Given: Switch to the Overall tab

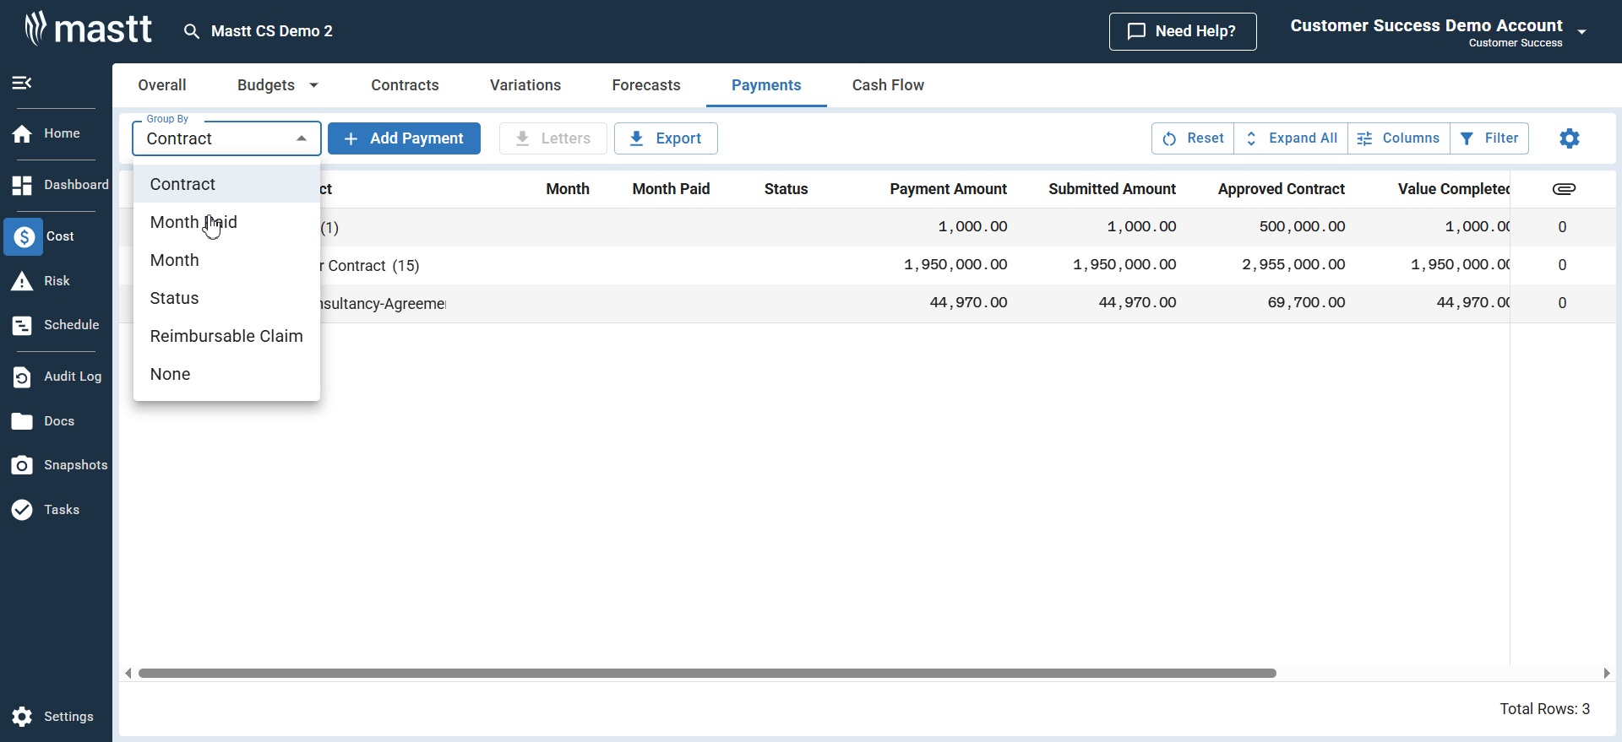Looking at the screenshot, I should click(x=162, y=85).
